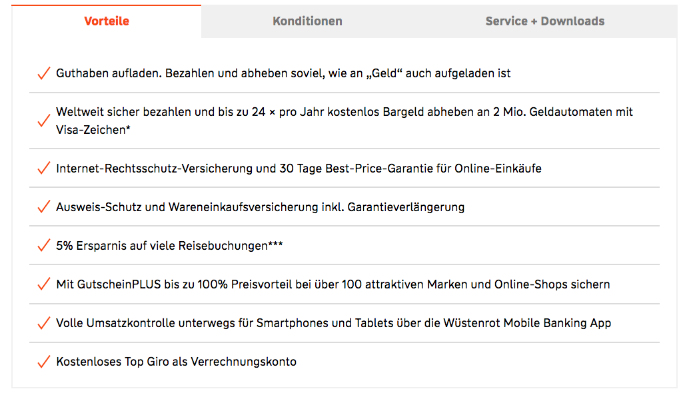Select checkmark beside Internet-Rechtsschutz-Versicherung
Image resolution: width=685 pixels, height=395 pixels.
44,169
